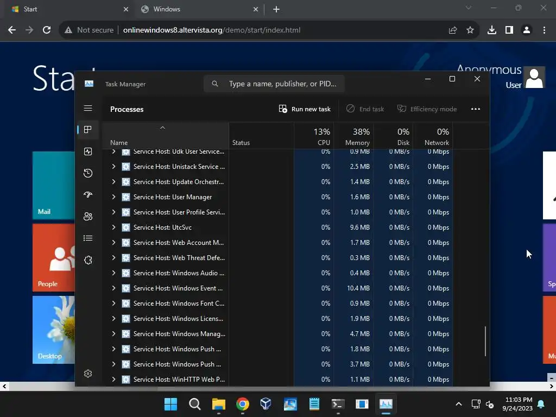Screen dimensions: 556x417
Task: Sort processes by CPU column
Action: point(314,136)
